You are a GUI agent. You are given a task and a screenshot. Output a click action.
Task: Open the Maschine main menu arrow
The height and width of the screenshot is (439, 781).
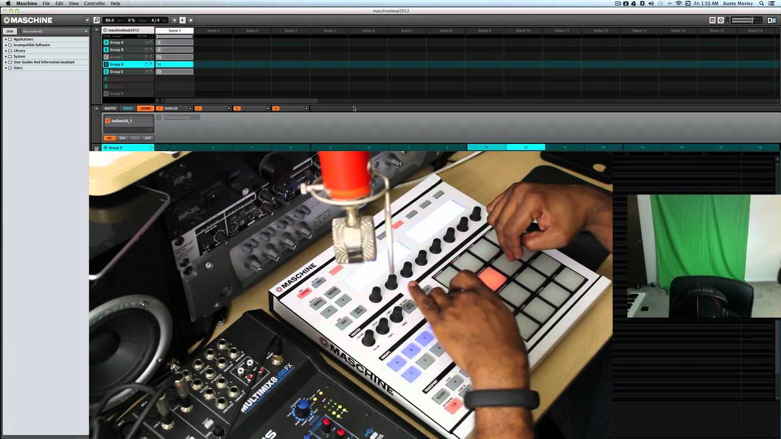(x=87, y=20)
